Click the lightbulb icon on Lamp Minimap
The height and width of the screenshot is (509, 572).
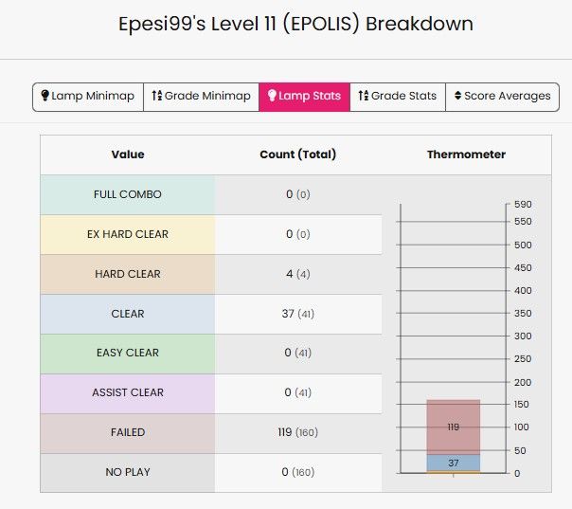click(x=44, y=96)
